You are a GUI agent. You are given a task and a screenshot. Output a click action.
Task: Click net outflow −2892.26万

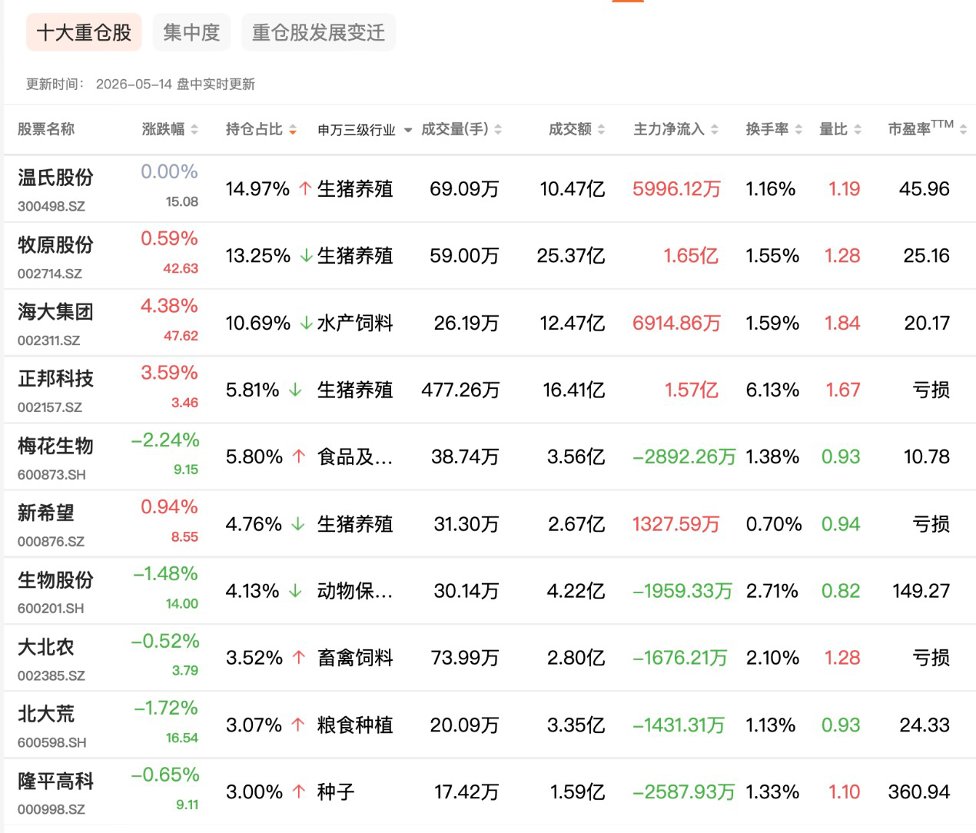684,457
